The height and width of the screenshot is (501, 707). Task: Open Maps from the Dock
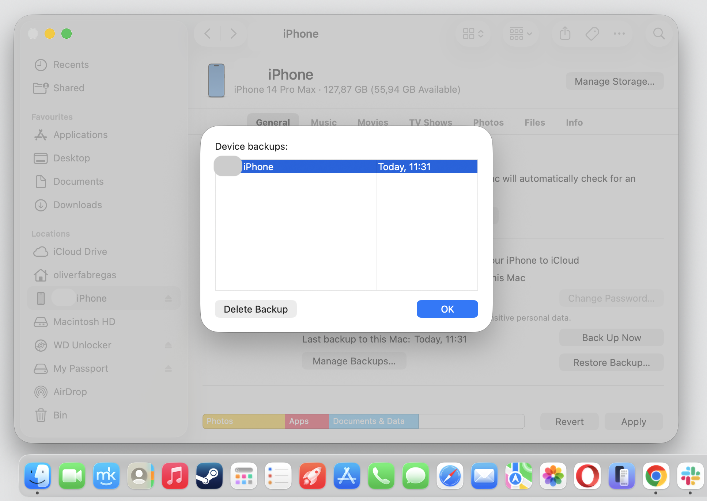point(519,476)
